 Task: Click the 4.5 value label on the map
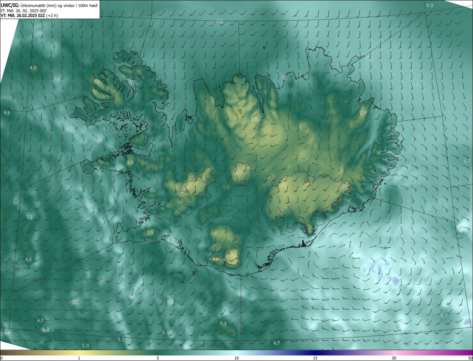click(28, 260)
